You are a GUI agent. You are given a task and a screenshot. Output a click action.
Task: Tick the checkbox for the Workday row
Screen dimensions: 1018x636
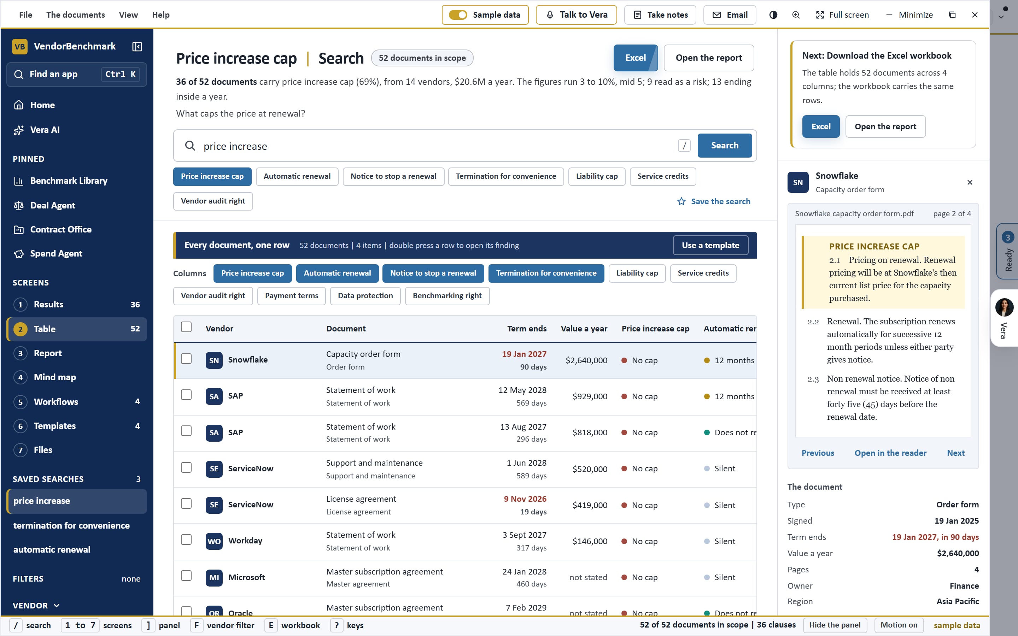tap(186, 540)
